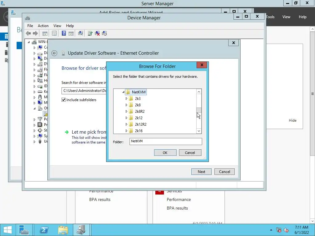Open the Help menu in Device Manager
Image resolution: width=315 pixels, height=236 pixels.
70,26
